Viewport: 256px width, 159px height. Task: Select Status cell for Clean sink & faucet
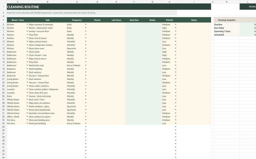152,38
